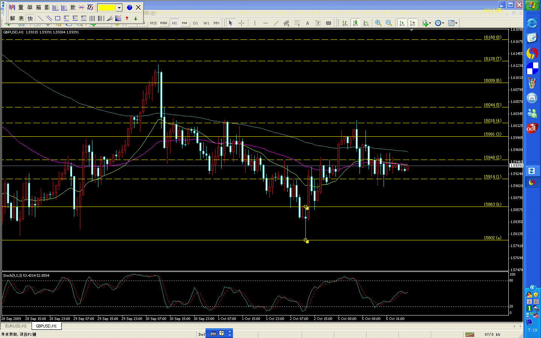The image size is (541, 338).
Task: Select the vertical line drawing tool
Action: (255, 23)
